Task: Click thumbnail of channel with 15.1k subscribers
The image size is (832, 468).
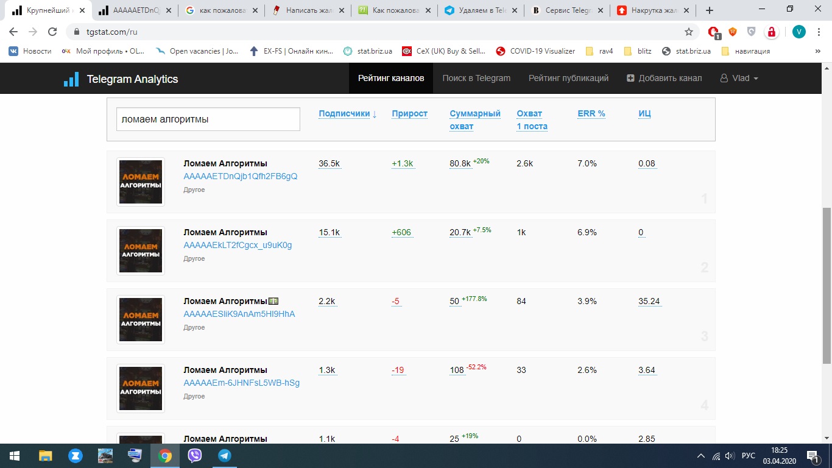Action: (141, 250)
